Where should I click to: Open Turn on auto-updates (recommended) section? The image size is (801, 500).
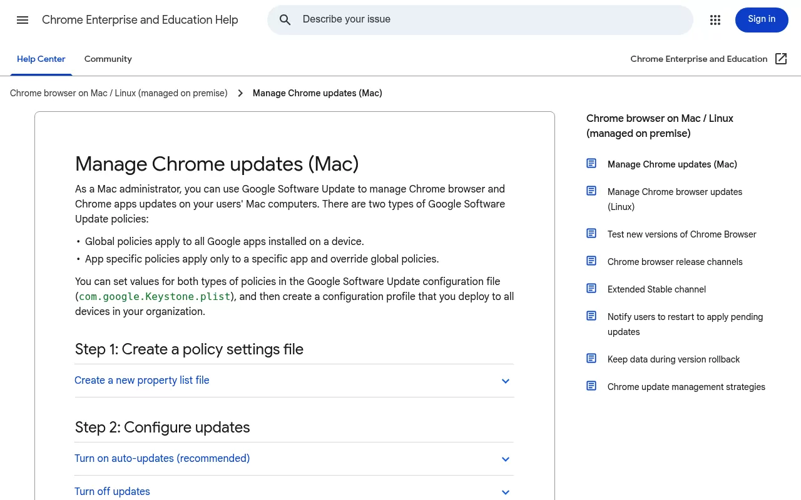tap(294, 459)
